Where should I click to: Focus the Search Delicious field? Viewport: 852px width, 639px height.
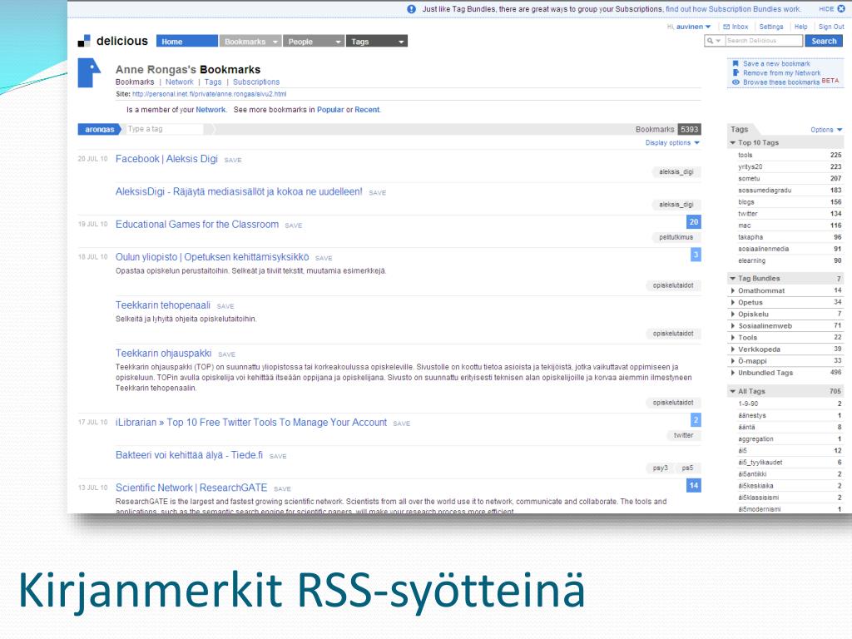(x=764, y=41)
